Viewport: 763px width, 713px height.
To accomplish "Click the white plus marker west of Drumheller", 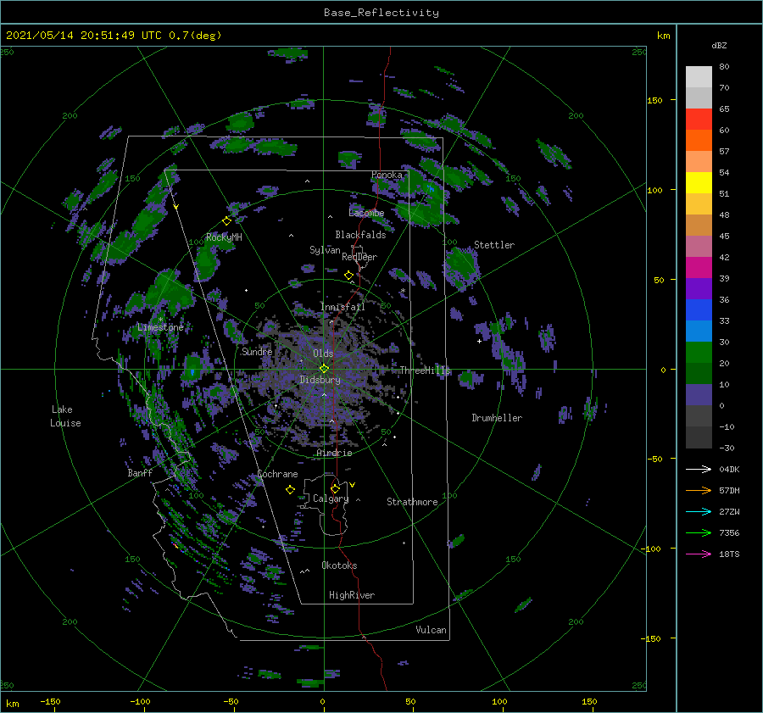I will click(x=479, y=341).
